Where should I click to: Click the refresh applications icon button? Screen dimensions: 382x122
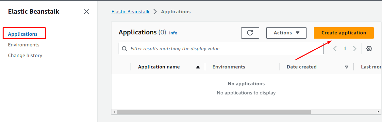click(x=250, y=33)
